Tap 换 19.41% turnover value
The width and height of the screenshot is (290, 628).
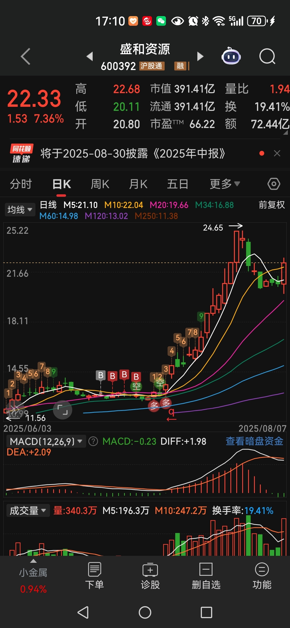(x=257, y=107)
